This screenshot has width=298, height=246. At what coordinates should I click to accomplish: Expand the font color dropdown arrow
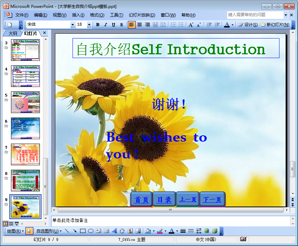point(232,25)
